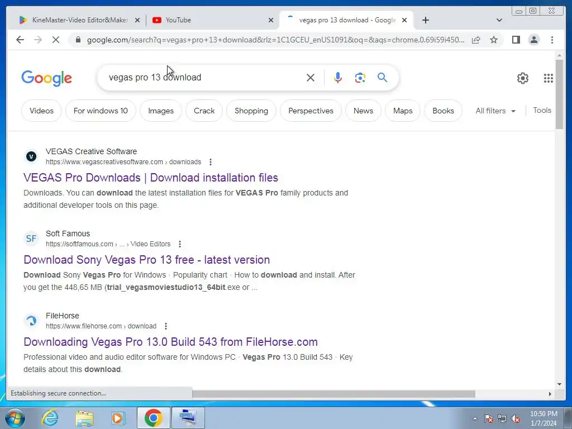Click the address bar URL
Viewport: 572px width, 429px height.
click(x=275, y=40)
